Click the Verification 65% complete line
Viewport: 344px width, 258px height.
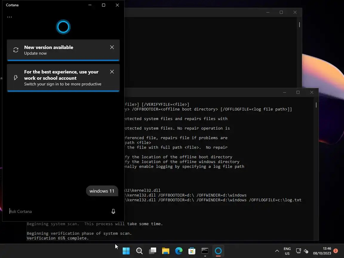[58, 238]
